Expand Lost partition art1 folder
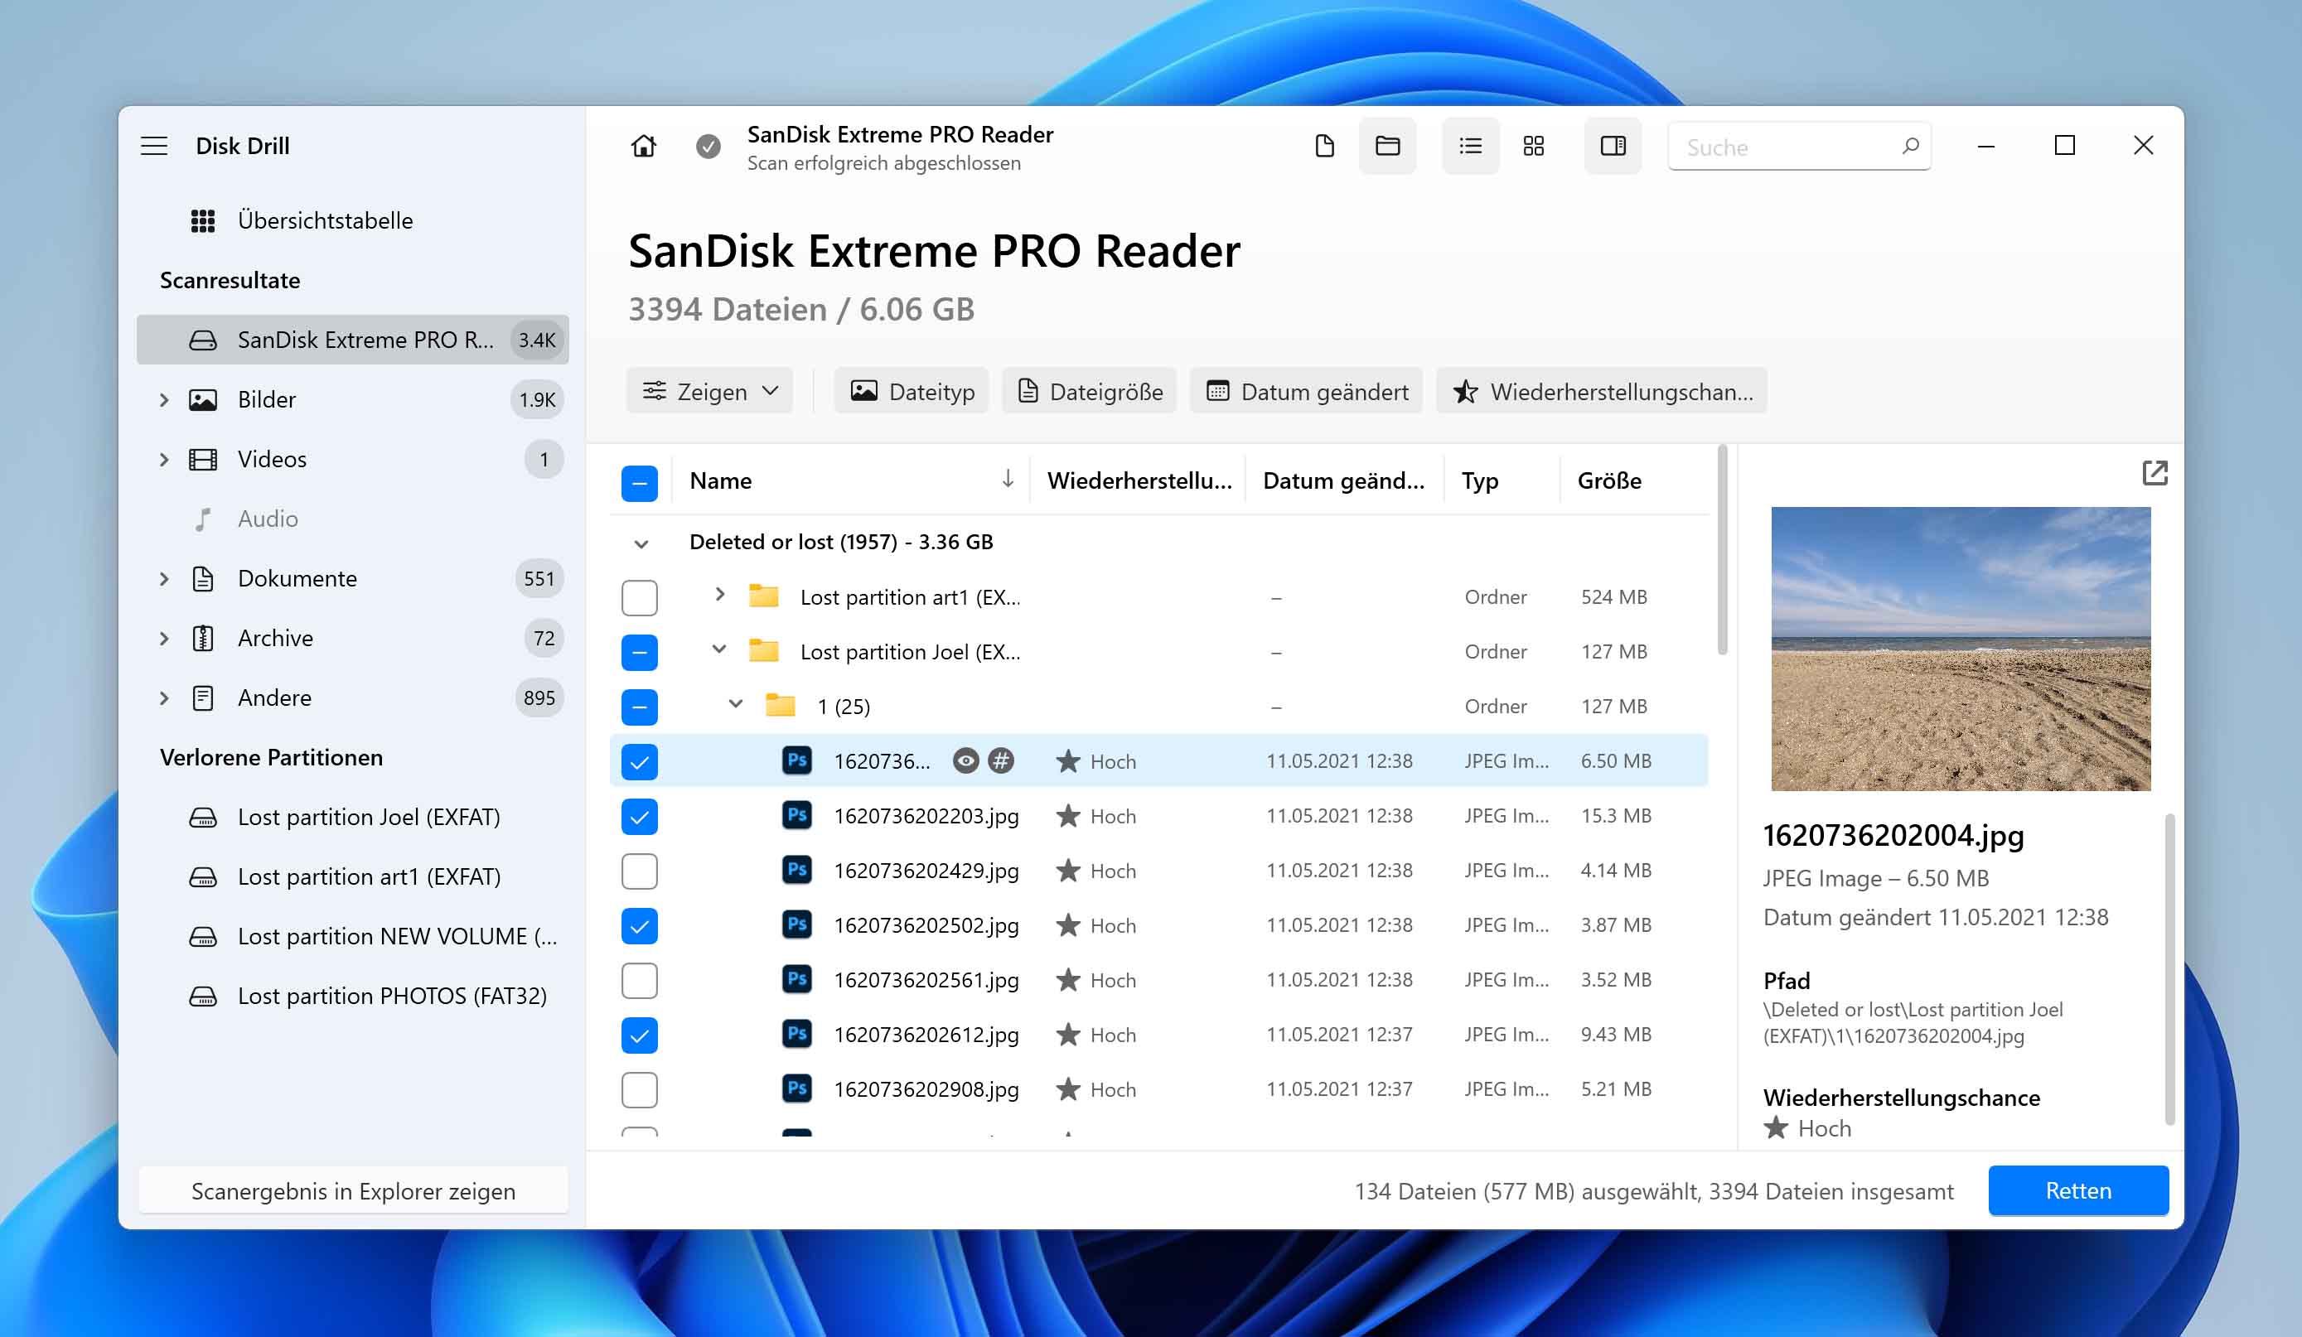 pyautogui.click(x=720, y=595)
